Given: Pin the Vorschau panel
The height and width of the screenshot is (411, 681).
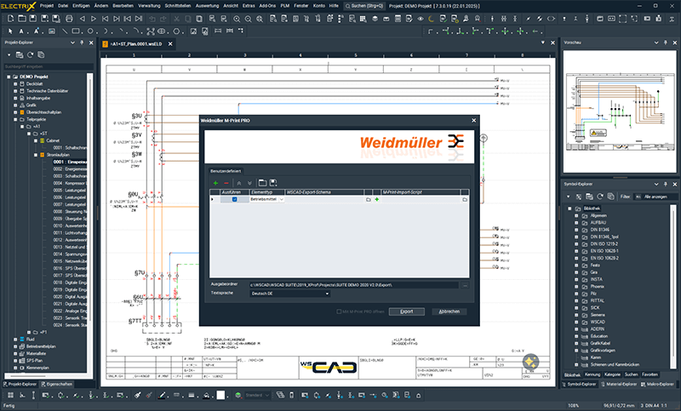Looking at the screenshot, I should pos(666,43).
